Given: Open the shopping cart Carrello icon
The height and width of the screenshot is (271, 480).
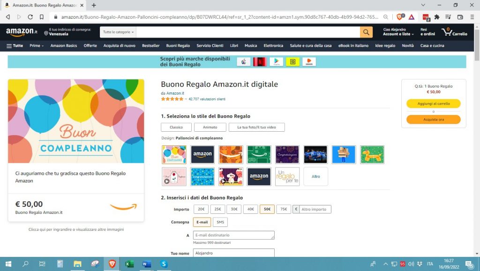Looking at the screenshot, I should 454,32.
